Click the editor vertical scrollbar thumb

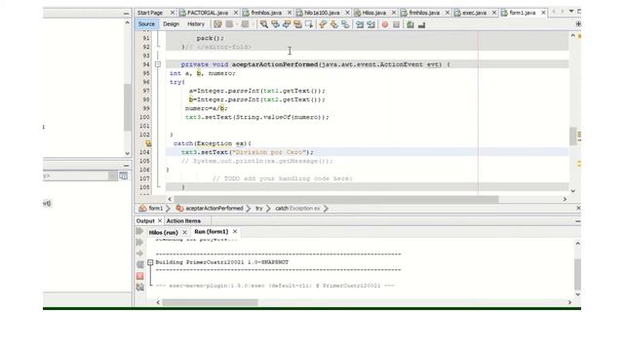[572, 136]
